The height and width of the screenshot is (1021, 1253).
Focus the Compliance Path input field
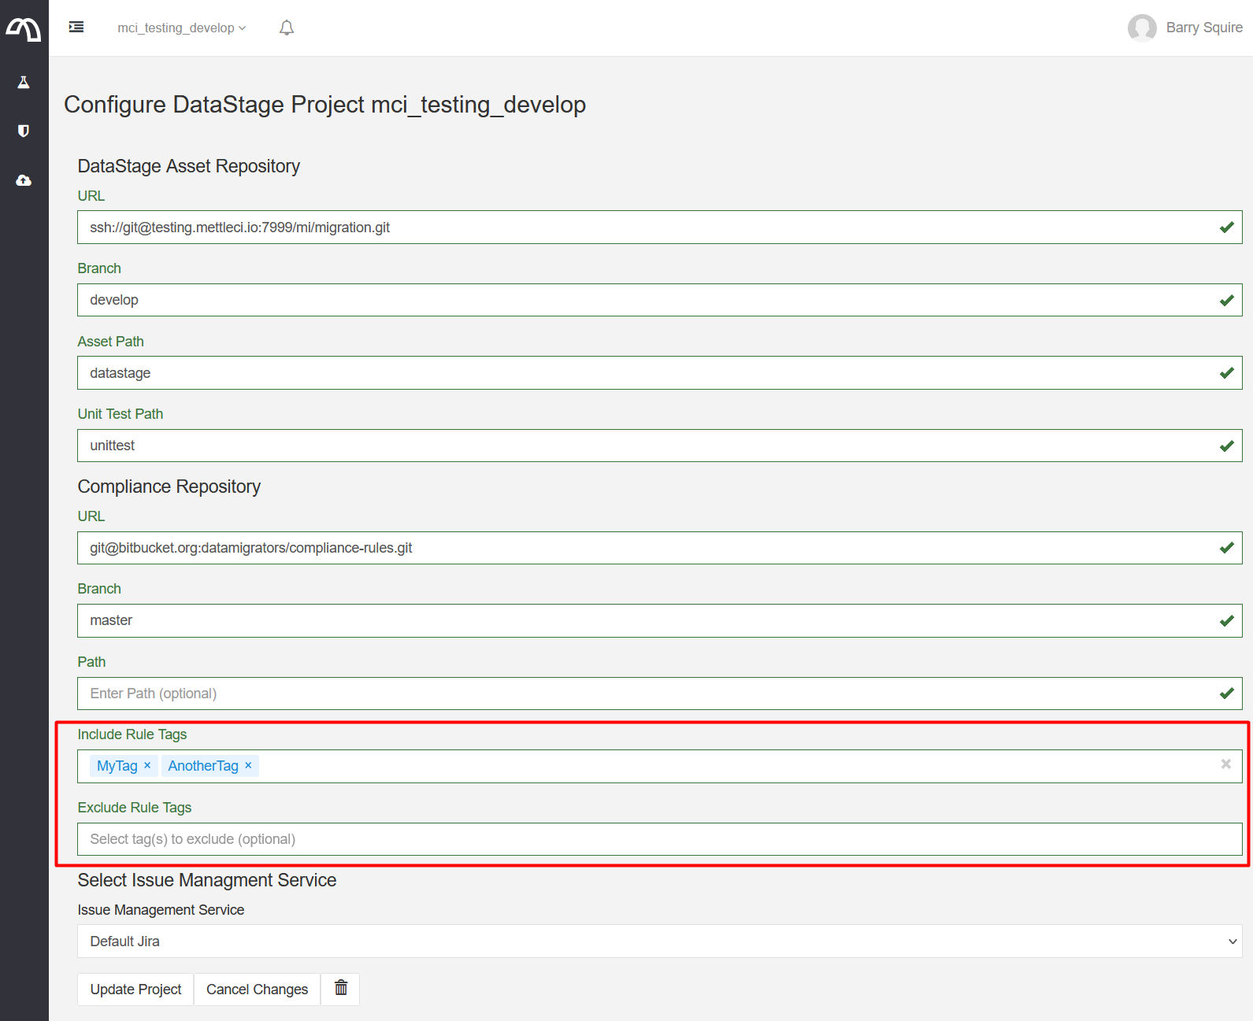pos(646,694)
